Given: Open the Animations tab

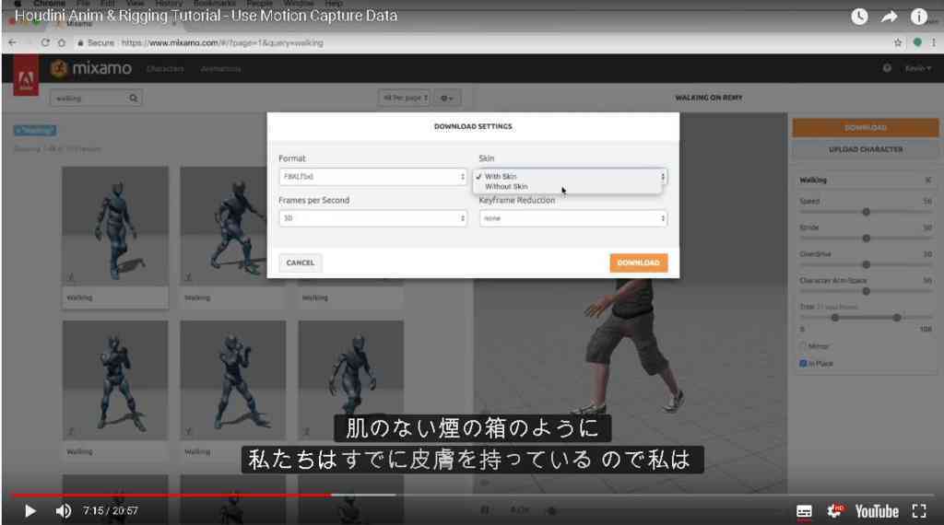Looking at the screenshot, I should pos(221,69).
